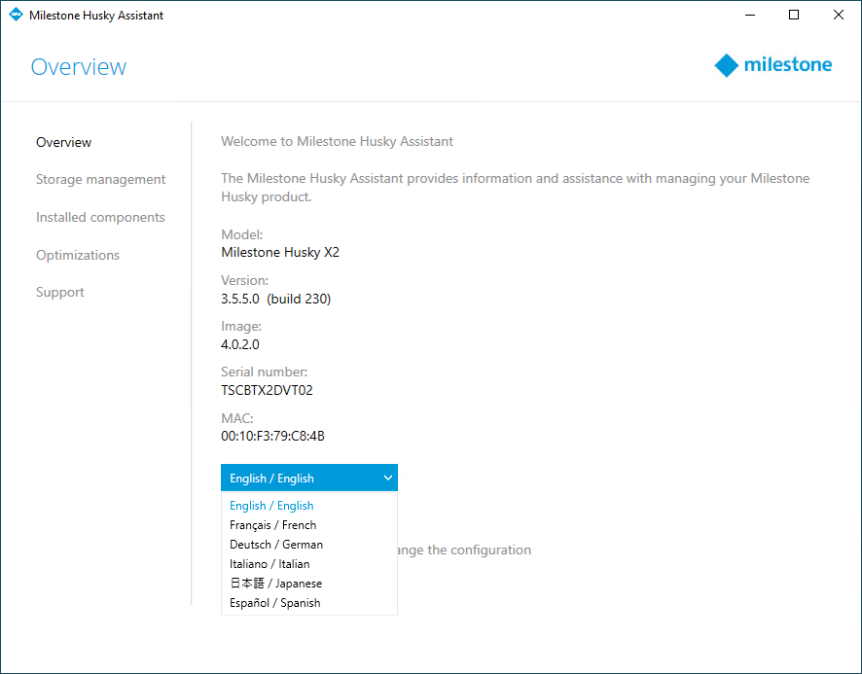Screen dimensions: 862x674
Task: Click the serial number TSCBTX2DVT02 text
Action: [267, 390]
